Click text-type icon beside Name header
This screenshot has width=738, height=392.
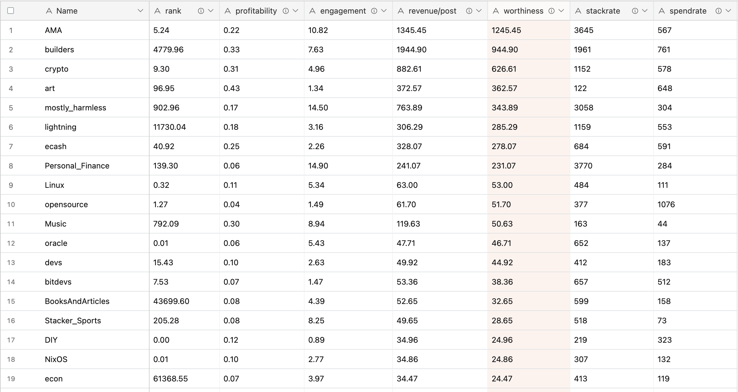point(49,11)
